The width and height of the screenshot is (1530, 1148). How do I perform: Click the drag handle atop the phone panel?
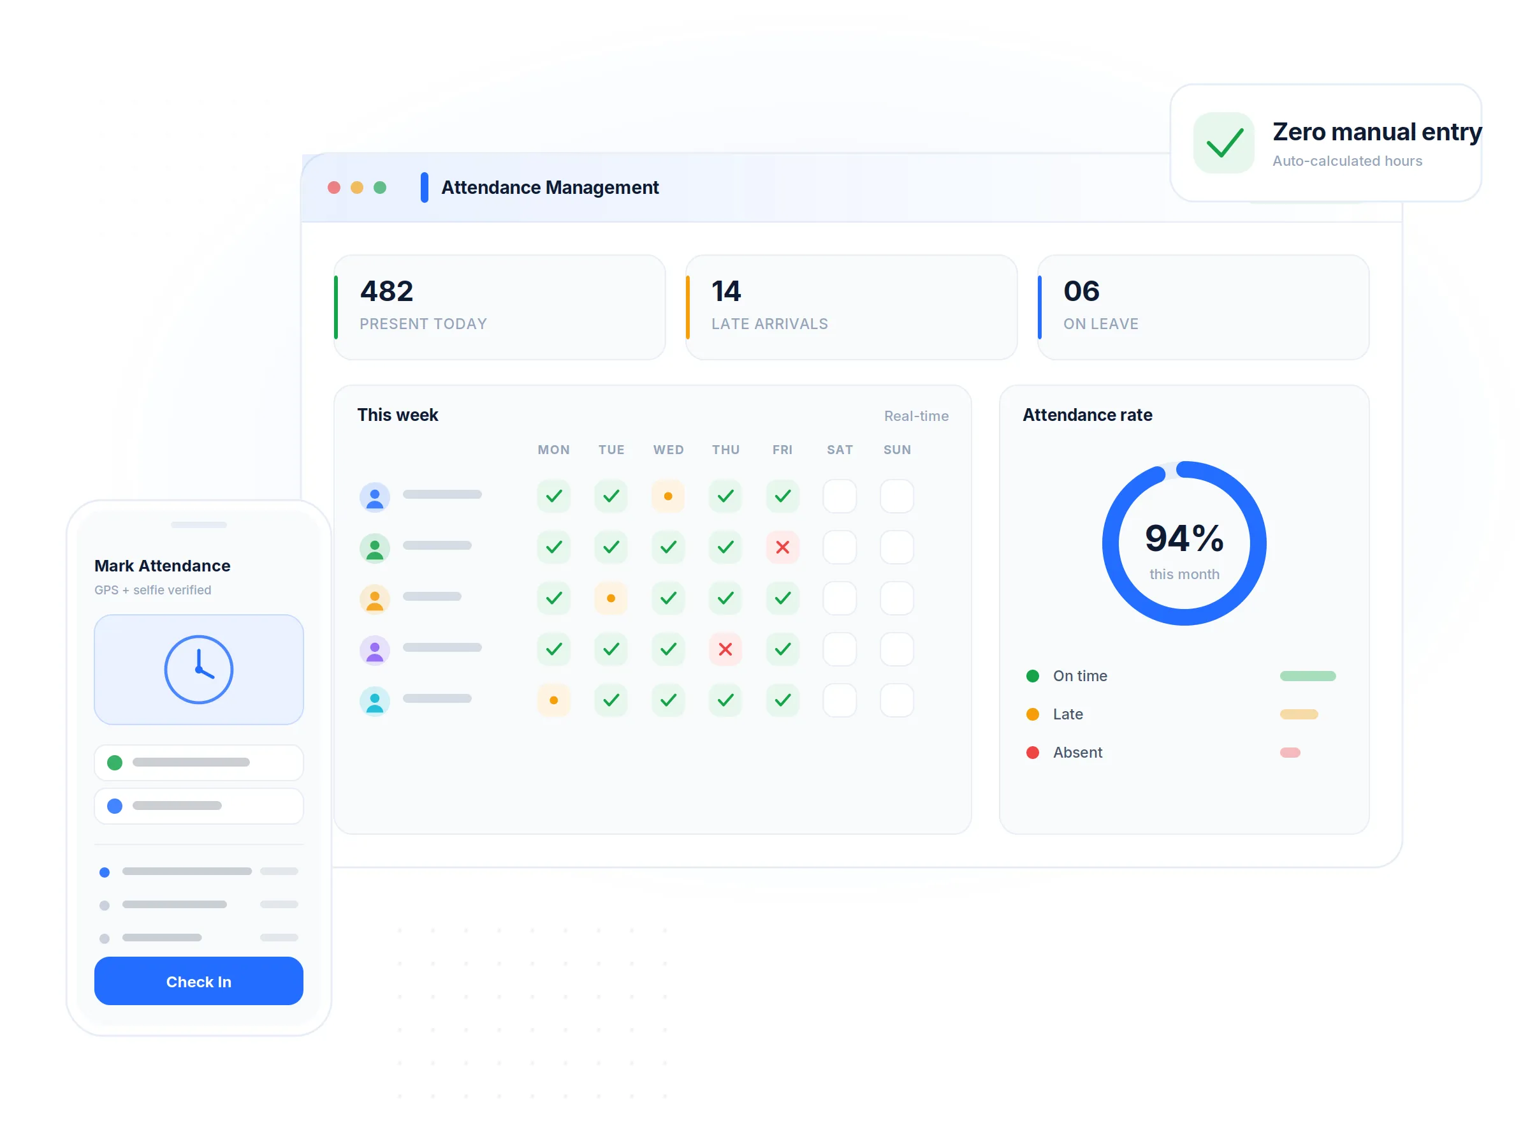tap(198, 524)
